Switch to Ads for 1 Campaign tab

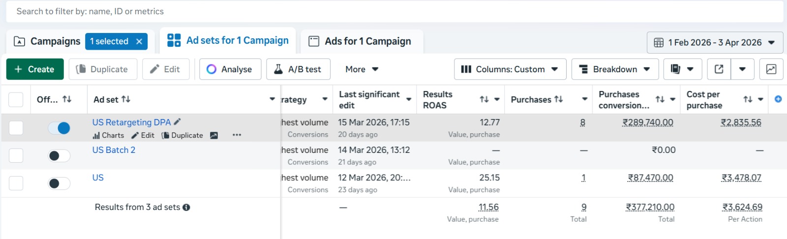point(360,41)
